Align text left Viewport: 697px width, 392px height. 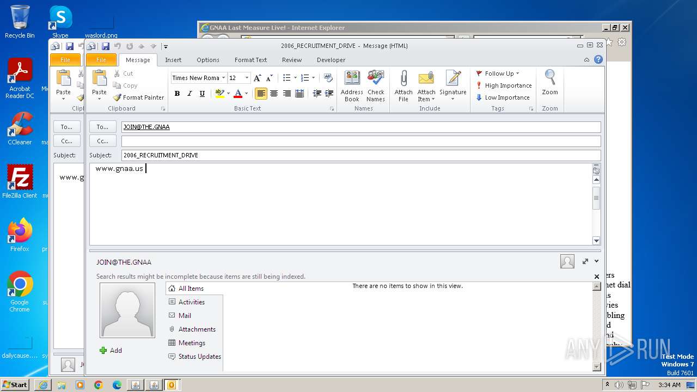coord(261,94)
